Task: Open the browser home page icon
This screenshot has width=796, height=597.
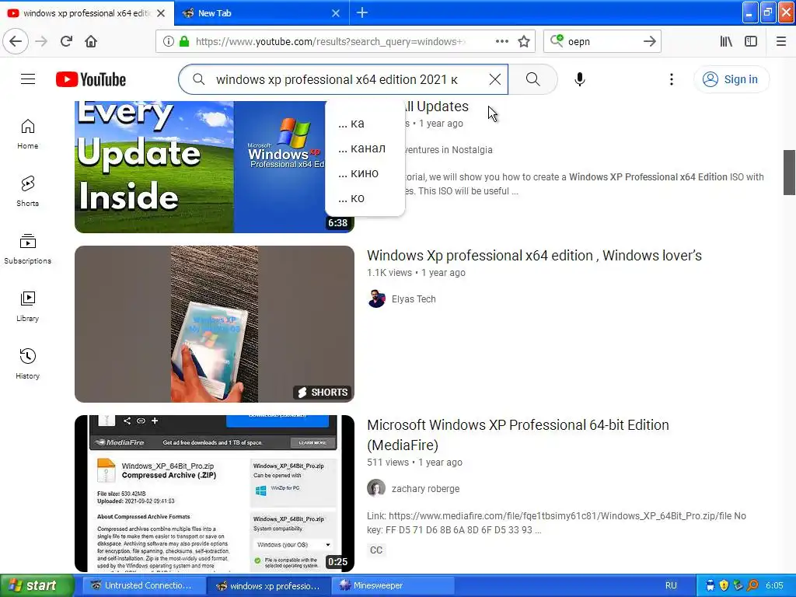Action: (91, 42)
